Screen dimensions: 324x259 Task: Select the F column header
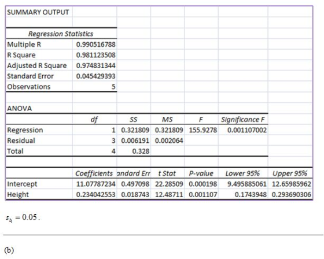[x=201, y=119]
